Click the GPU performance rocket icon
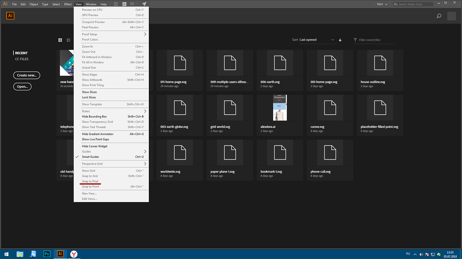462x259 pixels. point(144,4)
